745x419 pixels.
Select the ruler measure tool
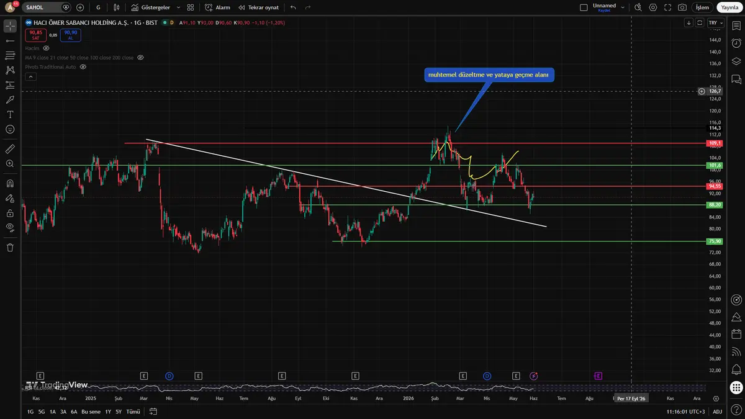[x=10, y=149]
